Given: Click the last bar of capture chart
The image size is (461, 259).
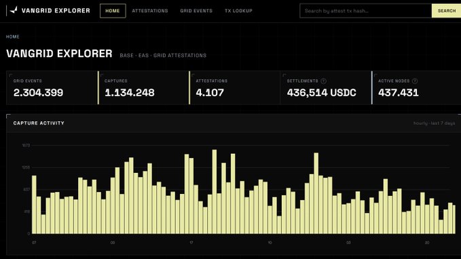Looking at the screenshot, I should [x=454, y=220].
